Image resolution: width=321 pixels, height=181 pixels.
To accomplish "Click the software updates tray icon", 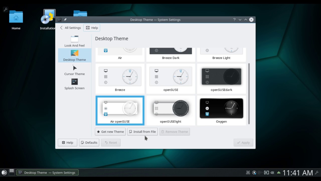I will tap(254, 173).
